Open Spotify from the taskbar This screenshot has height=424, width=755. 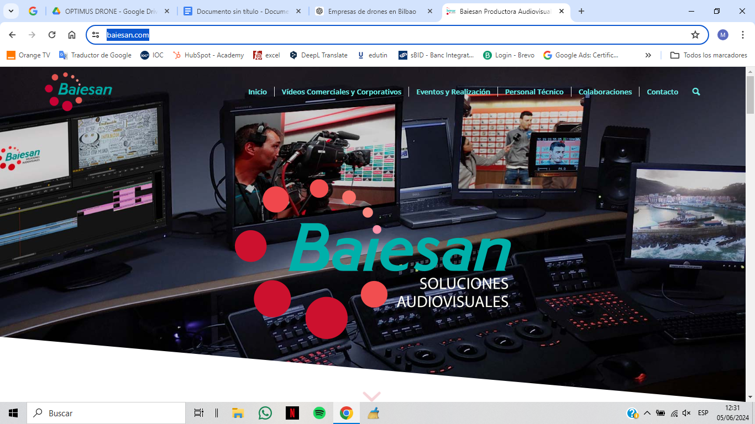pos(319,413)
